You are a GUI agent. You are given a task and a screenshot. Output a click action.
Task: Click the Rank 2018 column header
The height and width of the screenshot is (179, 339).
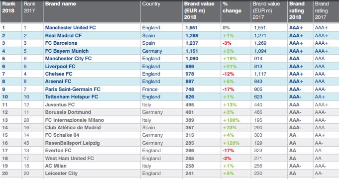pos(8,7)
